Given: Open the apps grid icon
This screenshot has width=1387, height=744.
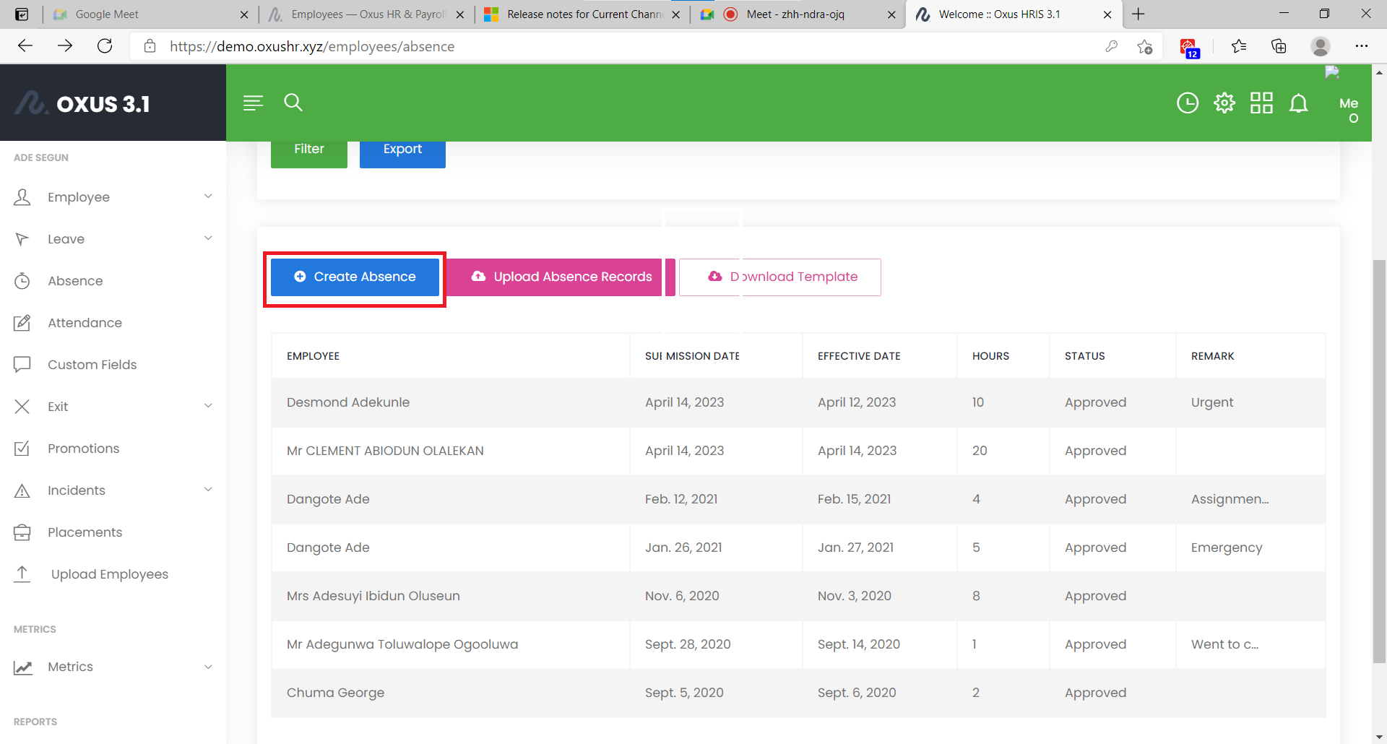Looking at the screenshot, I should coord(1261,103).
